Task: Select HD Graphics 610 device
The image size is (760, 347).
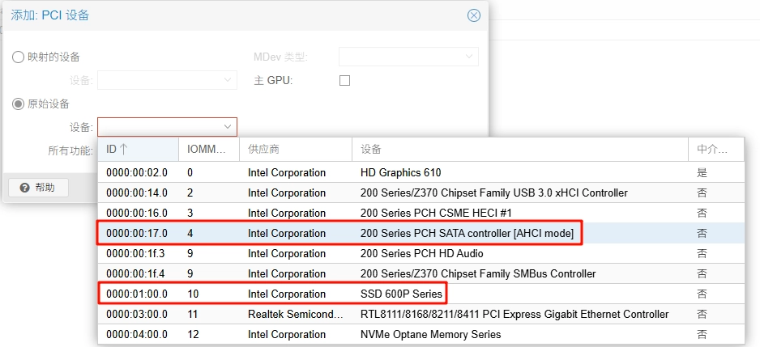Action: pos(400,172)
